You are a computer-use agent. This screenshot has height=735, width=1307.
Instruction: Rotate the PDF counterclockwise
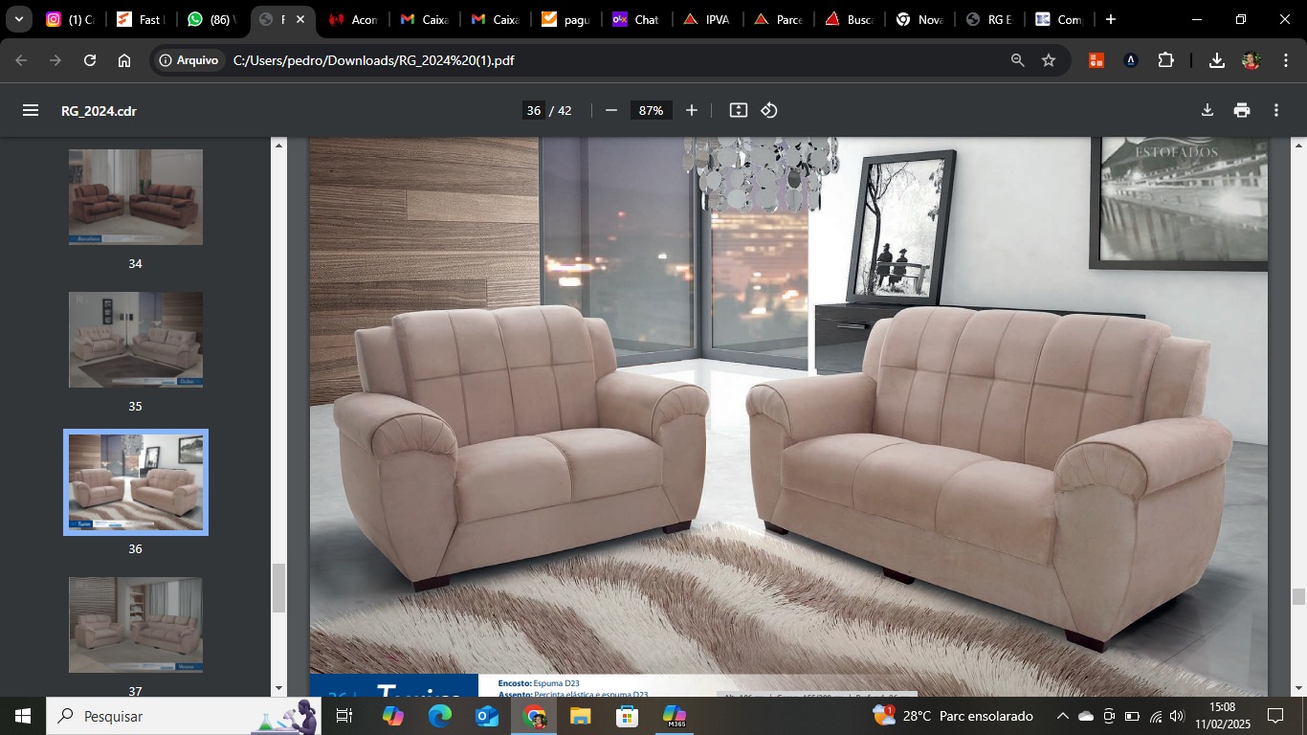769,110
